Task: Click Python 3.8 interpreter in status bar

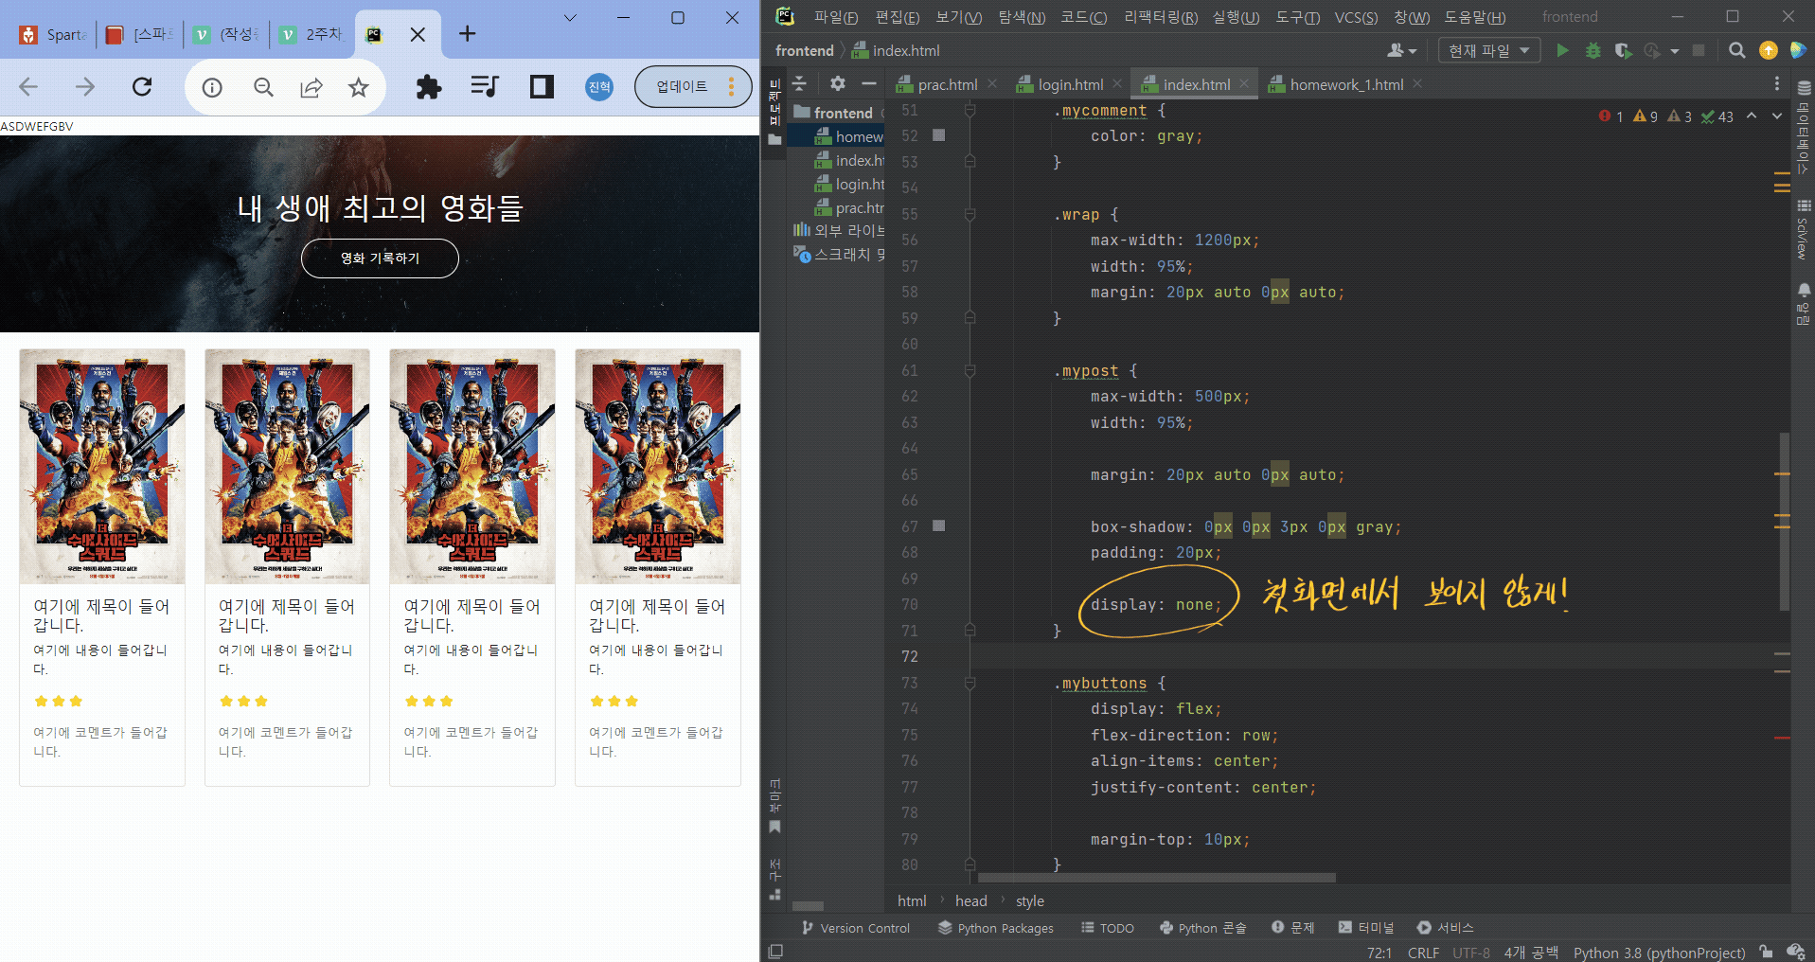Action: (1659, 953)
